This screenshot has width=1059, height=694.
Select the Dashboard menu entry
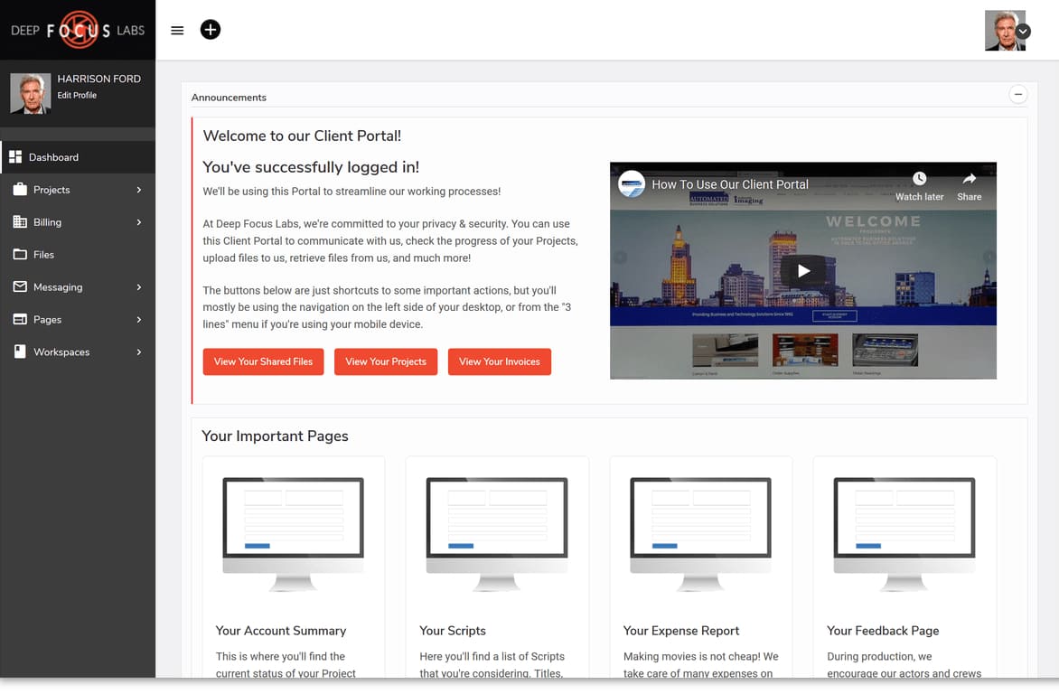click(54, 156)
